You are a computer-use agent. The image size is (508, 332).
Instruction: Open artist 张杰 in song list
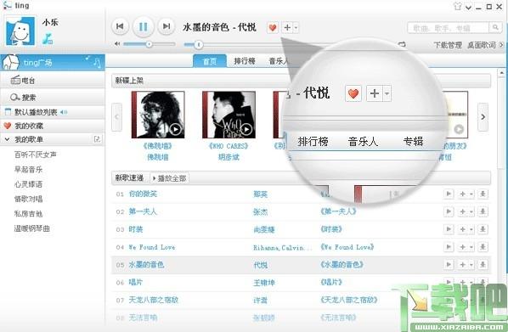(261, 211)
